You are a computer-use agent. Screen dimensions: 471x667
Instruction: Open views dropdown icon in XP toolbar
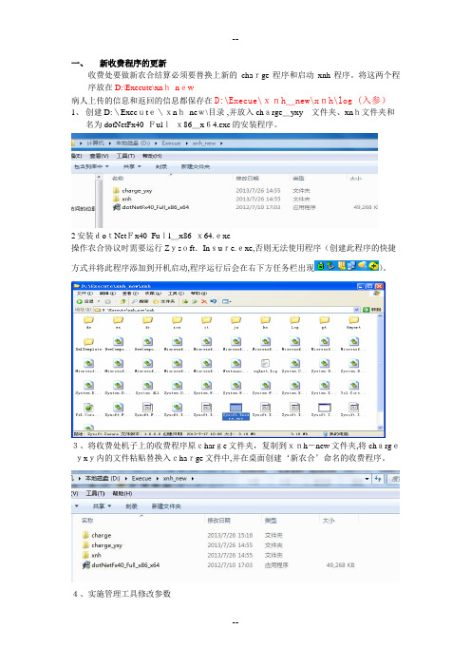tap(227, 301)
